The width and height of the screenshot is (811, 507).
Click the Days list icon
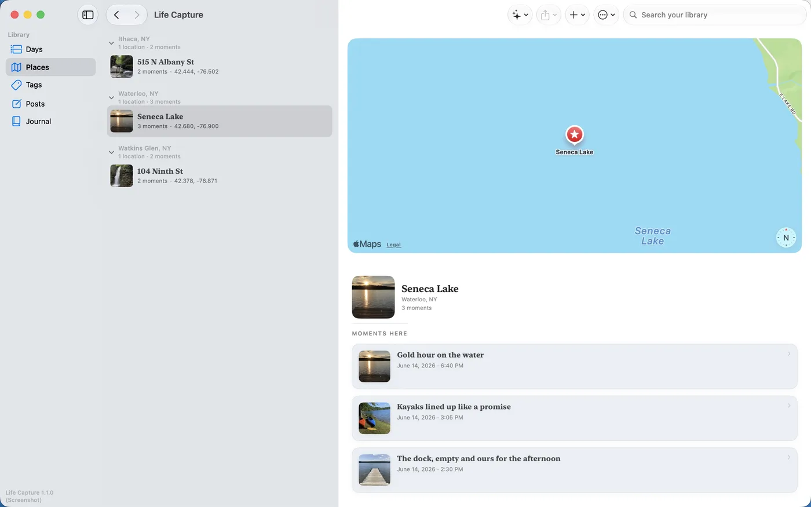[x=16, y=49]
